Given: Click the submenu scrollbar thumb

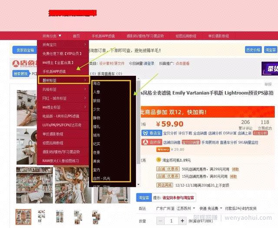Looking at the screenshot, I should (138, 122).
